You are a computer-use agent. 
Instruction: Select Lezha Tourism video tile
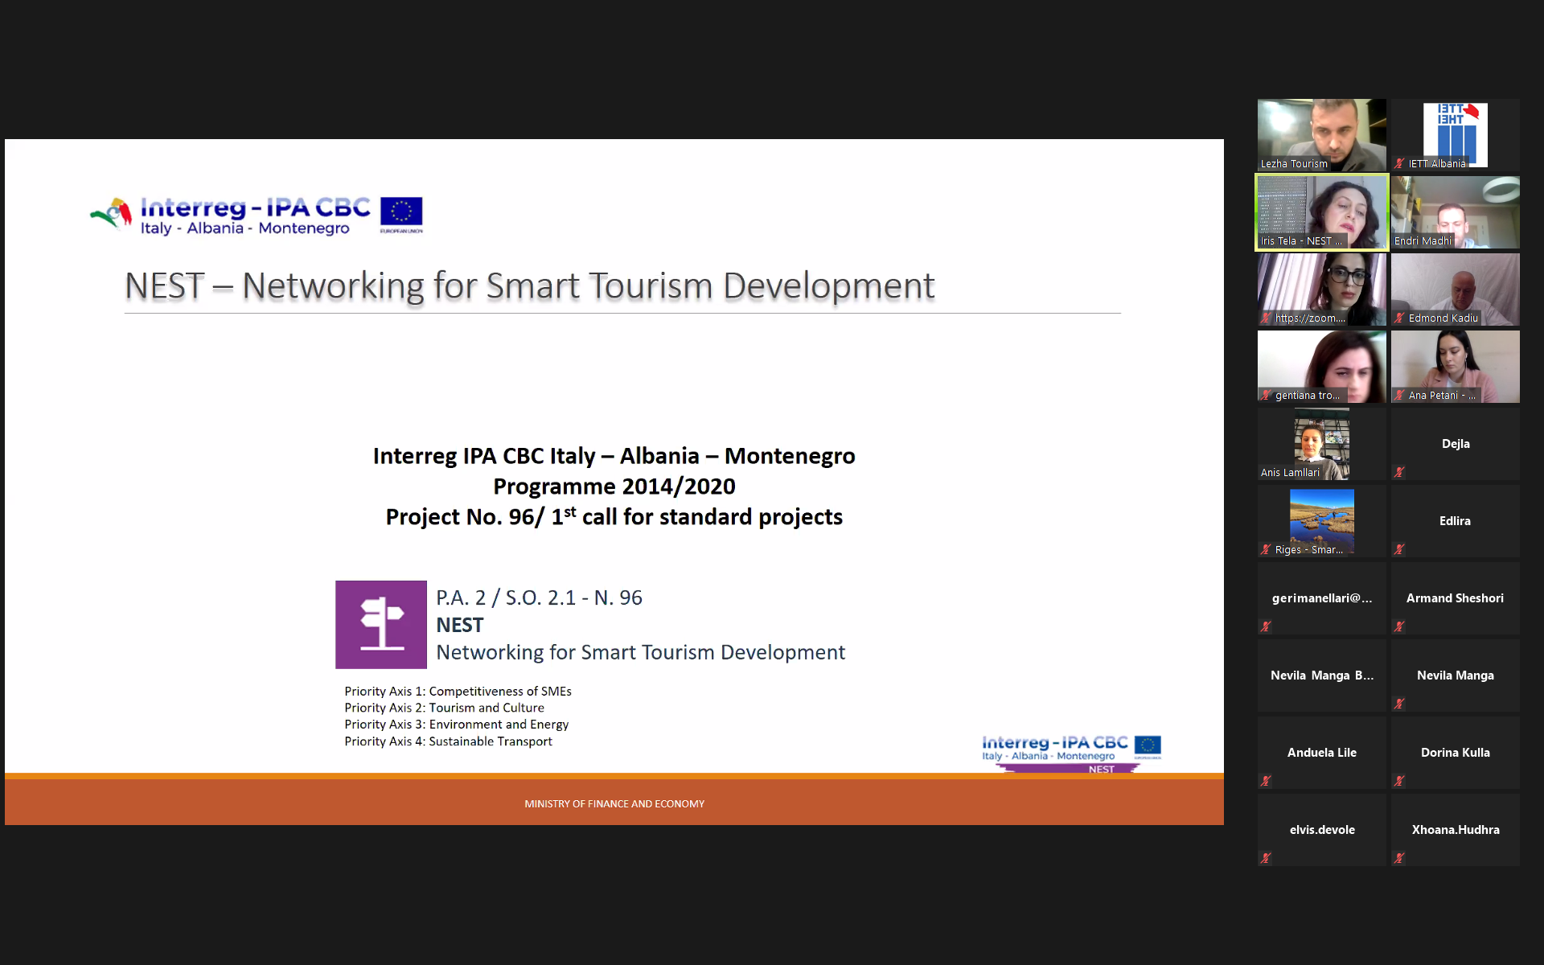click(x=1321, y=133)
